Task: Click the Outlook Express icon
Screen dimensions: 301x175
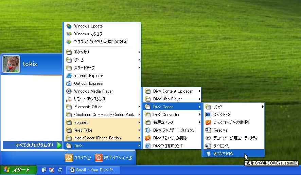Action: pos(69,83)
